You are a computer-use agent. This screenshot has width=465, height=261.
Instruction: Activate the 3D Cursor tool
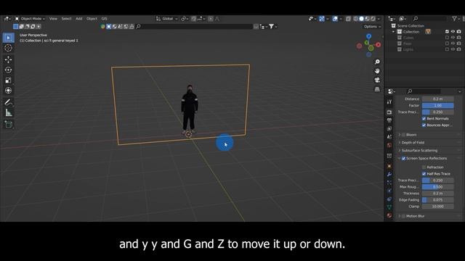8,48
